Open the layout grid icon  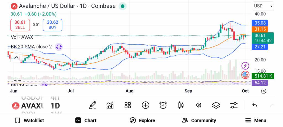[x=127, y=105]
